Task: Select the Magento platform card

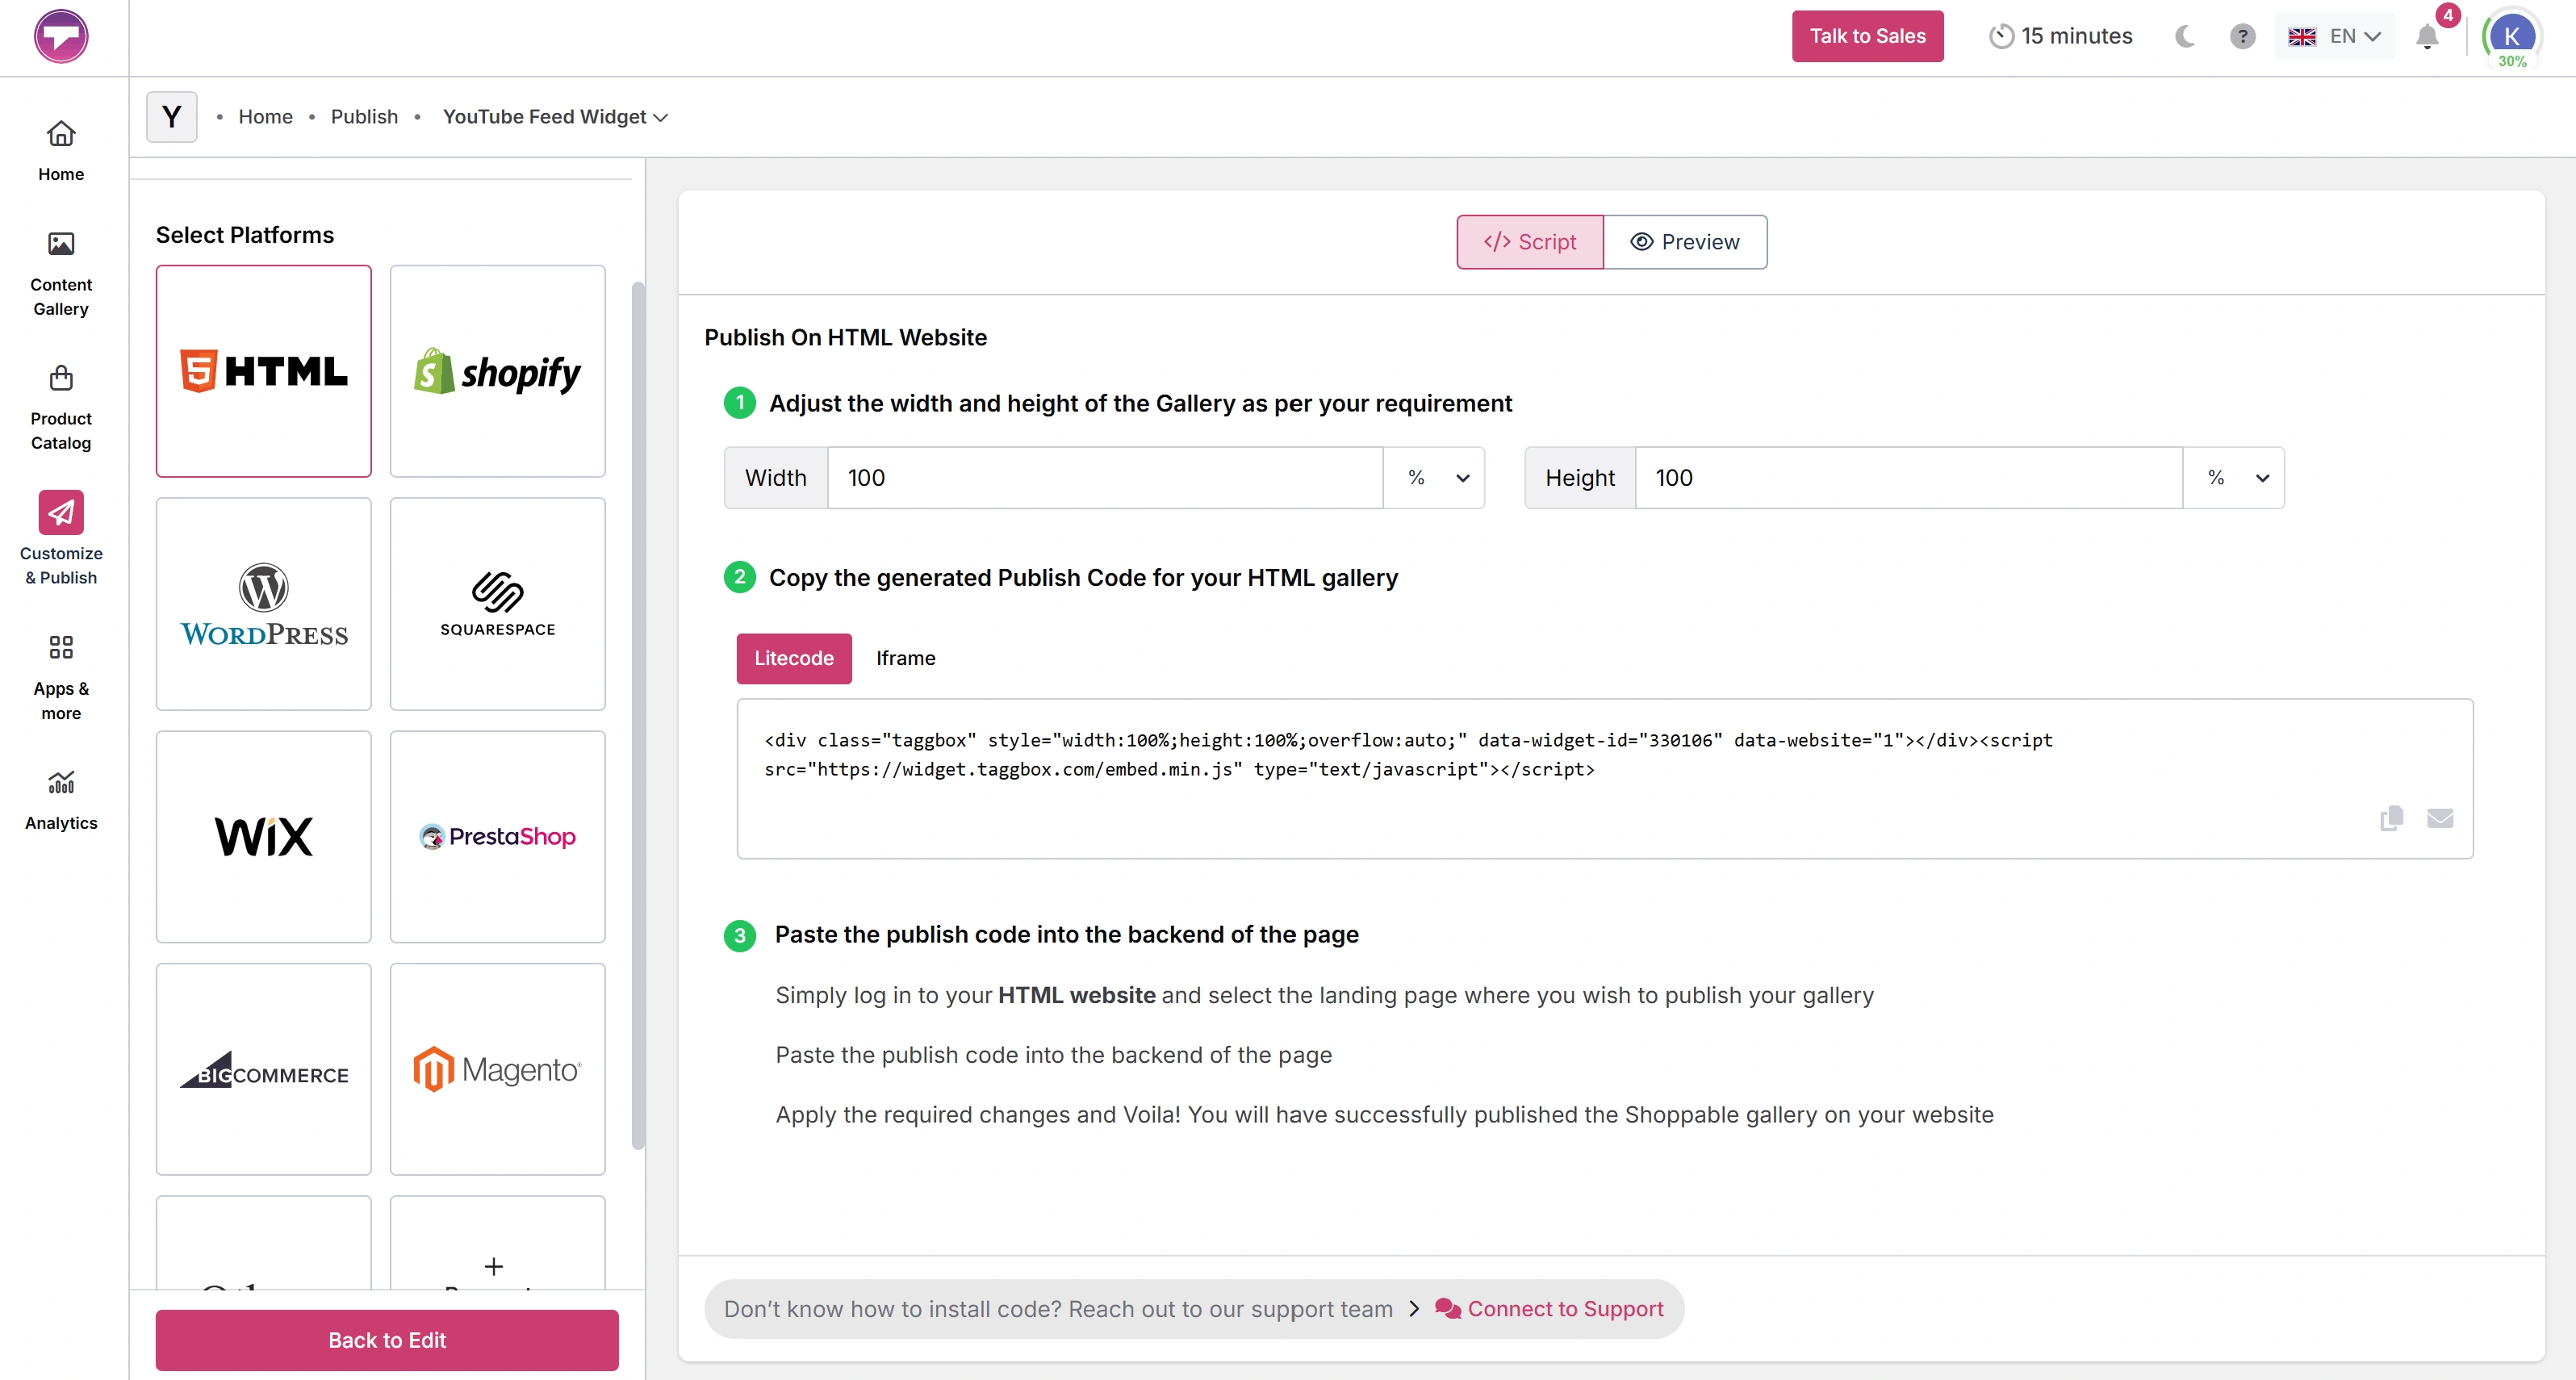Action: click(x=498, y=1069)
